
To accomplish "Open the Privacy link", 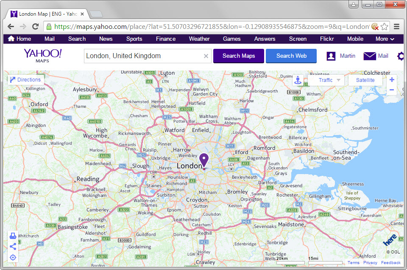I will [370, 263].
